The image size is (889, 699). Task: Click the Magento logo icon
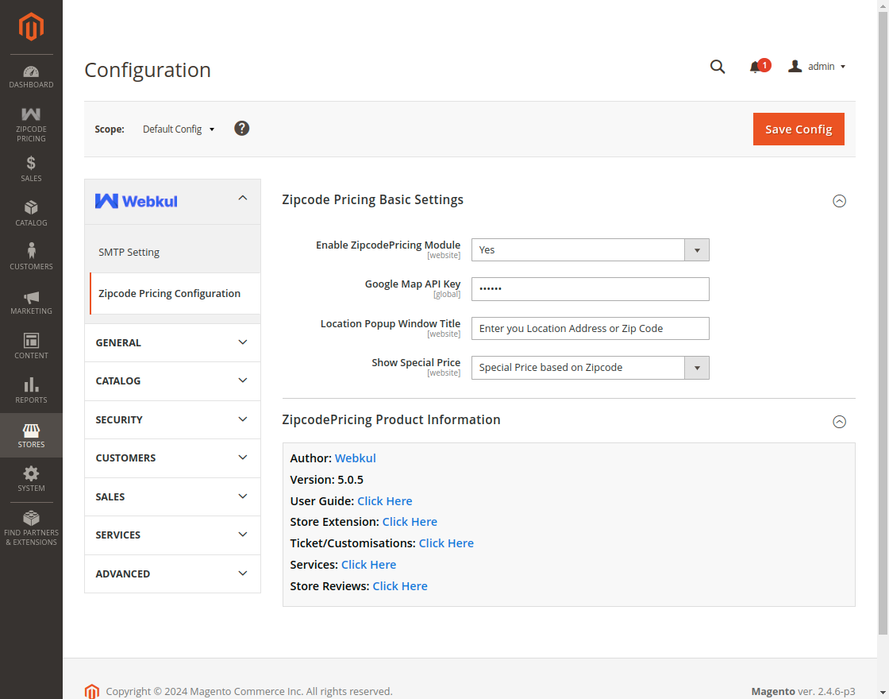coord(31,27)
